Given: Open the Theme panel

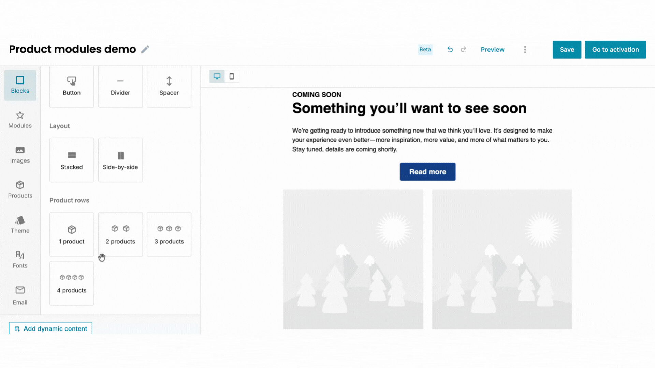Looking at the screenshot, I should click(20, 225).
